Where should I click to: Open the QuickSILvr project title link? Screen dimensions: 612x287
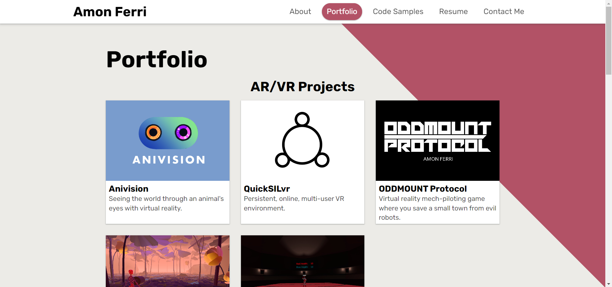[267, 189]
